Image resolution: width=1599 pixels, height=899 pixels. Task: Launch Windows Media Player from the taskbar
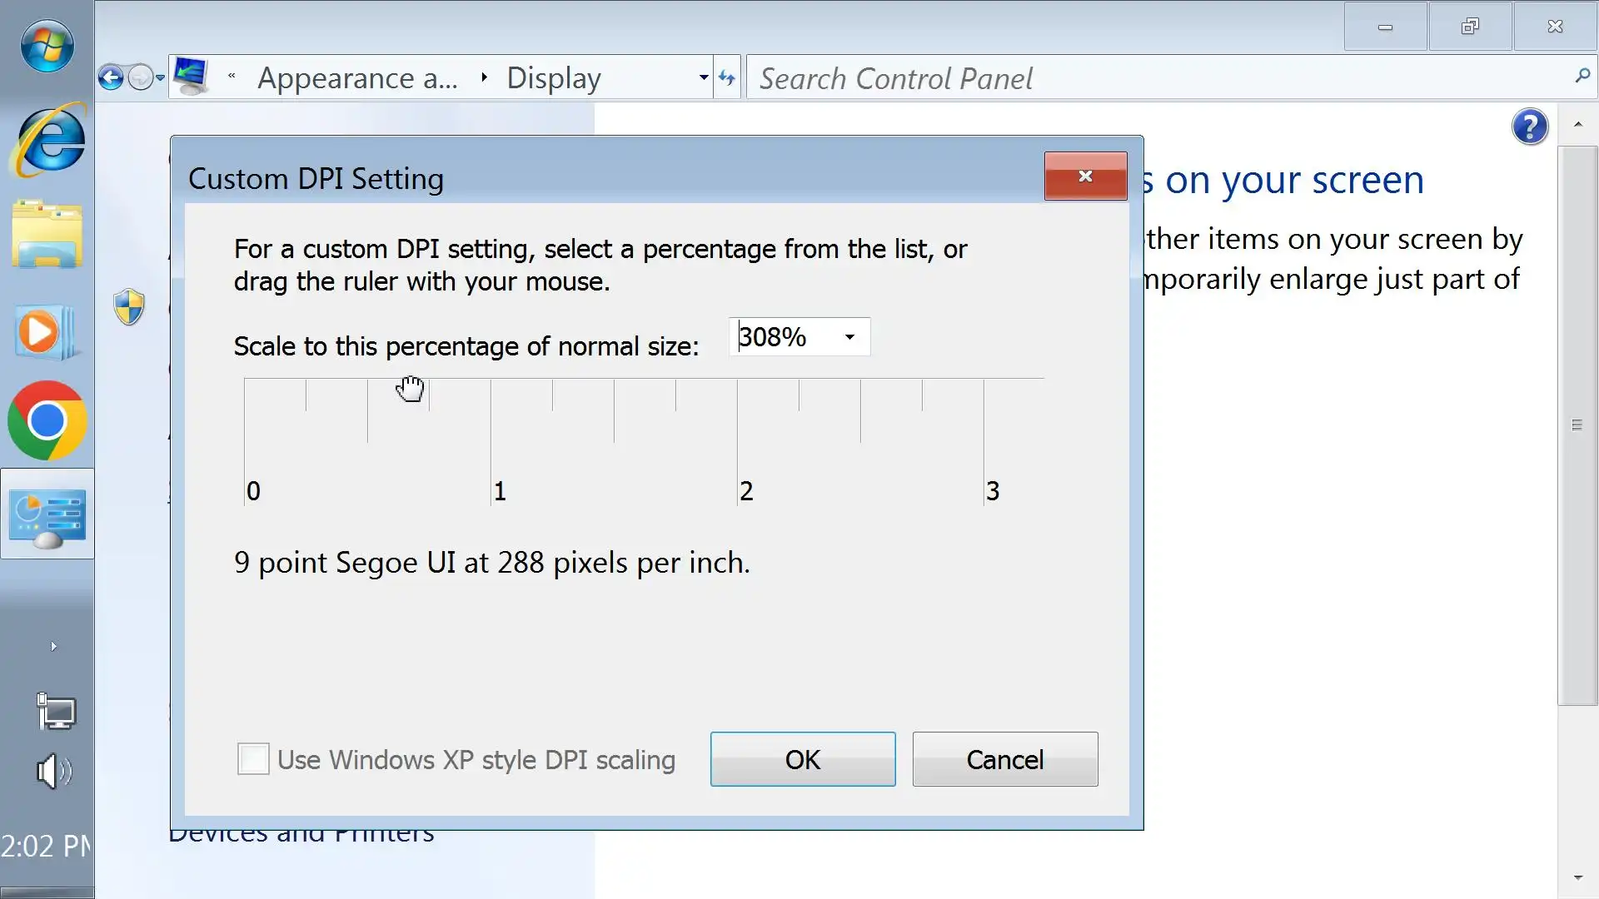[x=43, y=333]
